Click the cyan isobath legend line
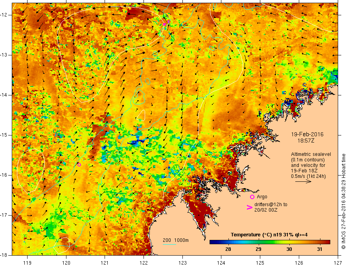 click(169, 244)
